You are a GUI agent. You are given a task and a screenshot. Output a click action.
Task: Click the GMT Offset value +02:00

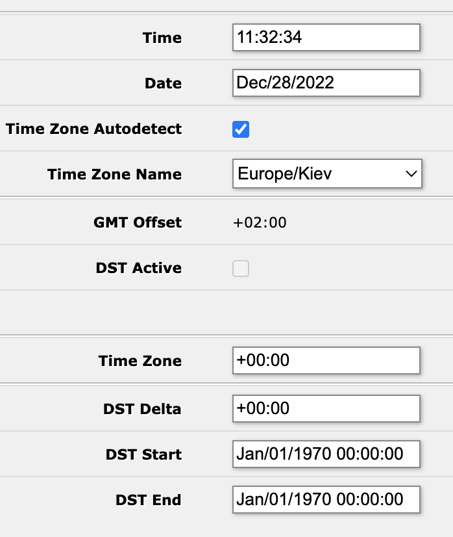[260, 223]
